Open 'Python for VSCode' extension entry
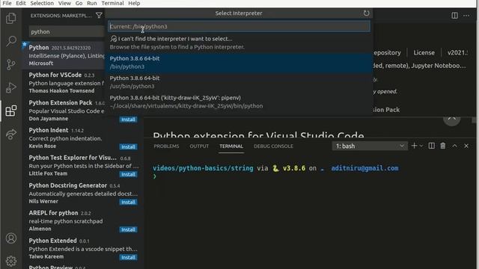The image size is (479, 269). pos(63,83)
